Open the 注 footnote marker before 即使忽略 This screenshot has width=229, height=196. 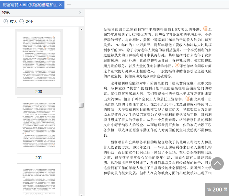point(177,65)
